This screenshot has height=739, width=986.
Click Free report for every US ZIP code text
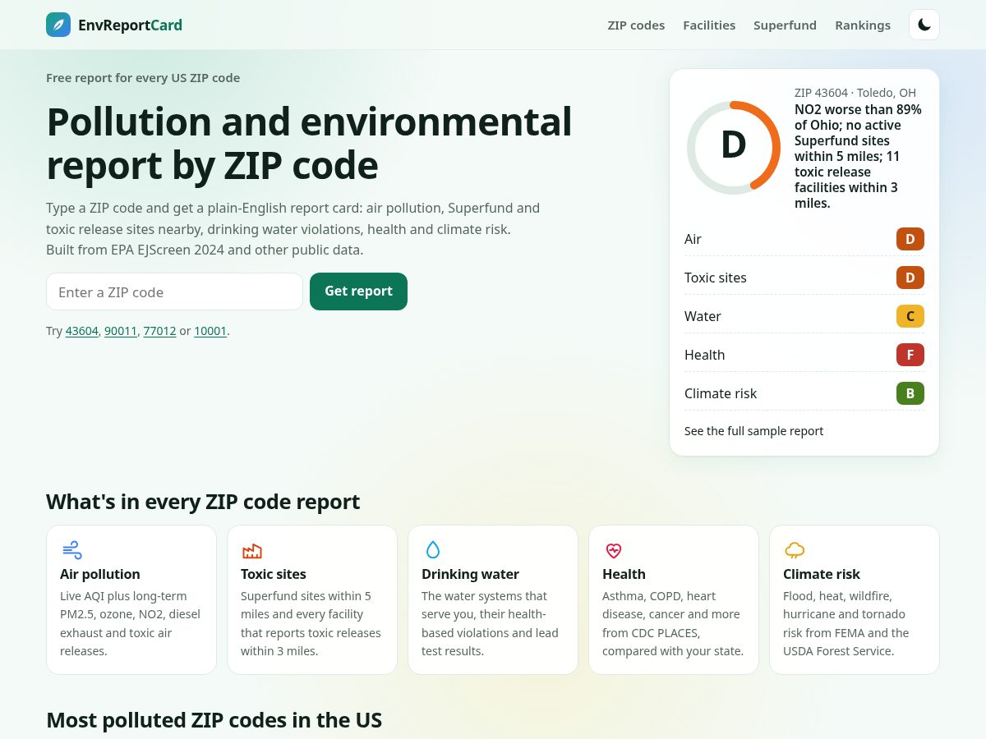coord(143,78)
